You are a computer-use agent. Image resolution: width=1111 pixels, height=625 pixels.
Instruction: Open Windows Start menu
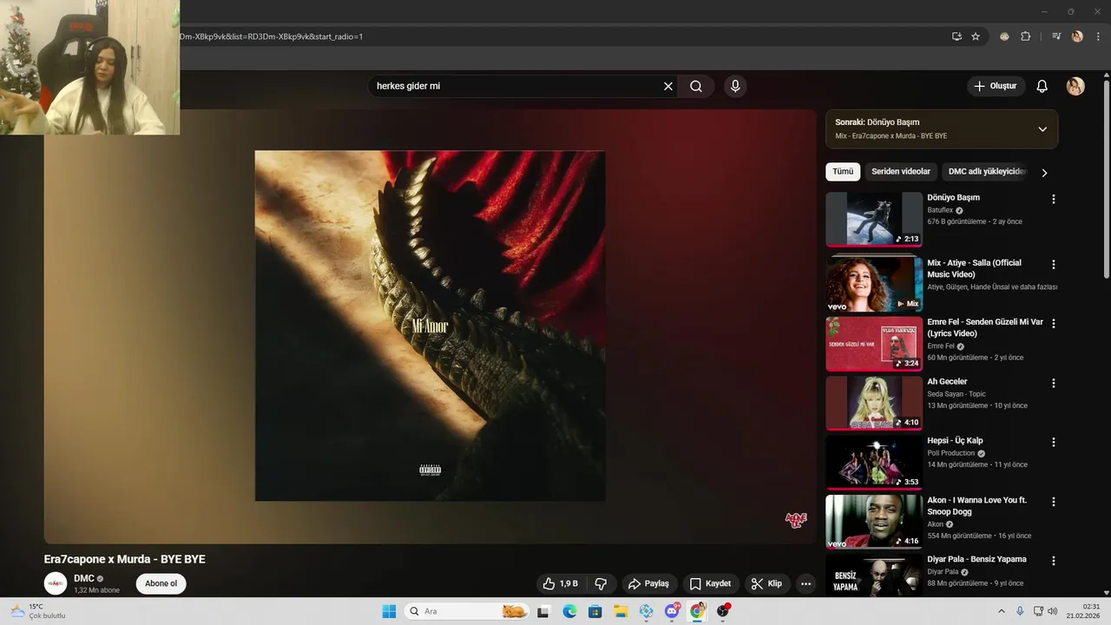[x=389, y=611]
